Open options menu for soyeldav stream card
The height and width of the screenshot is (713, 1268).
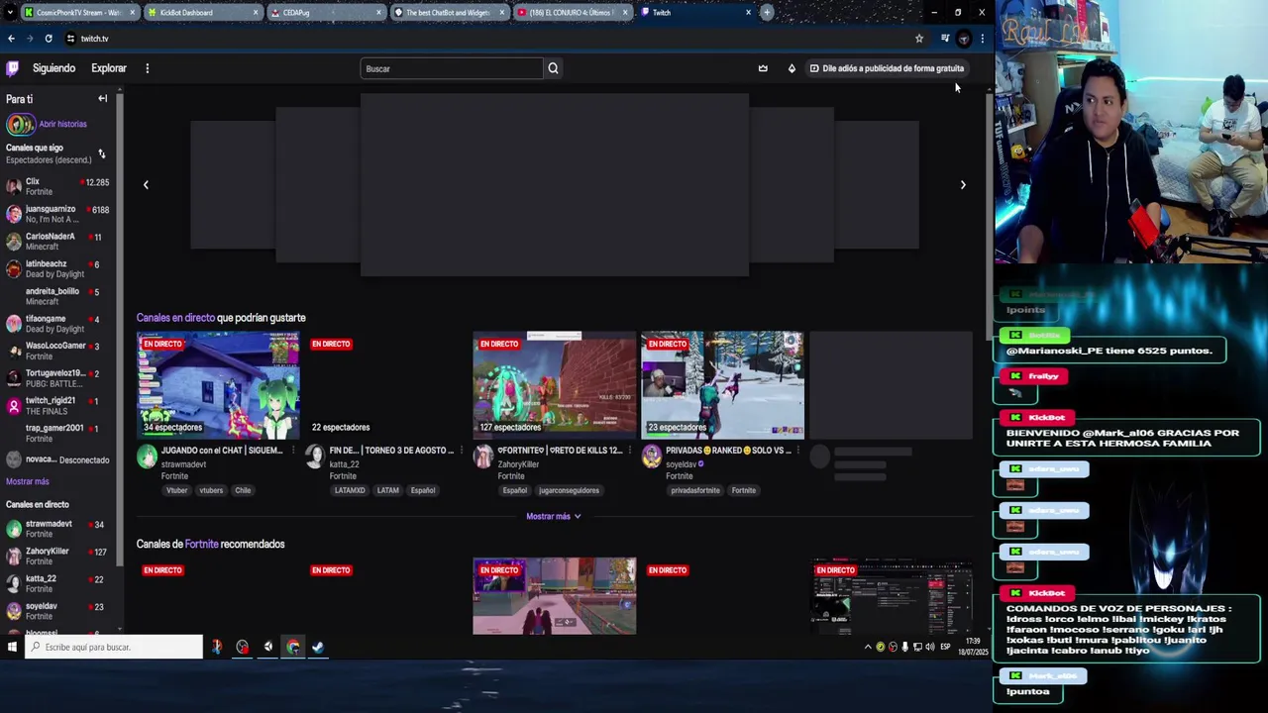point(797,451)
